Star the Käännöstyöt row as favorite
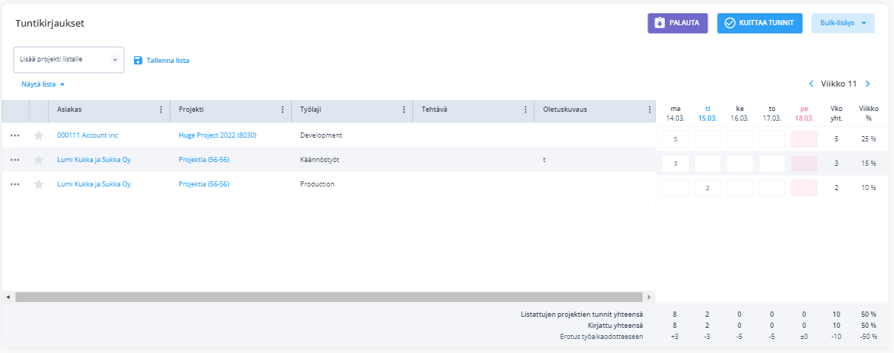This screenshot has height=353, width=894. (x=38, y=160)
